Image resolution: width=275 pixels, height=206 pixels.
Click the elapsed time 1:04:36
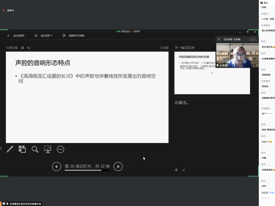[12, 48]
